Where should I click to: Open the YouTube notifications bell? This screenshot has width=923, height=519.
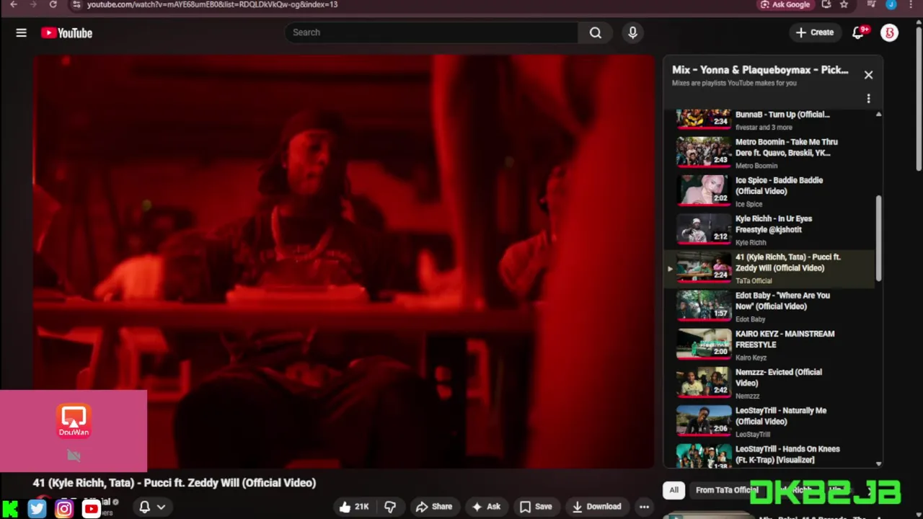pos(858,32)
